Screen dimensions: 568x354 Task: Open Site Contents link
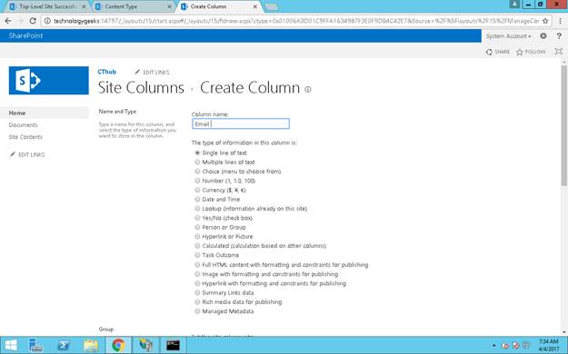[x=25, y=137]
